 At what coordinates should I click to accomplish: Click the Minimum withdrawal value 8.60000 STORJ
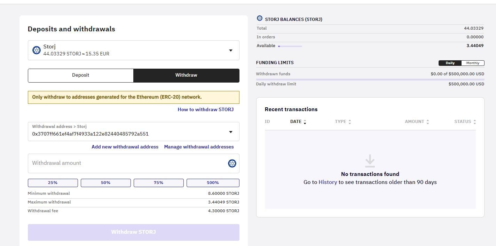pyautogui.click(x=223, y=193)
